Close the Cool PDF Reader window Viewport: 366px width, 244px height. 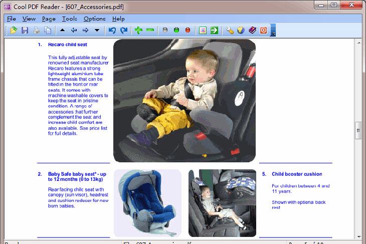[351, 5]
